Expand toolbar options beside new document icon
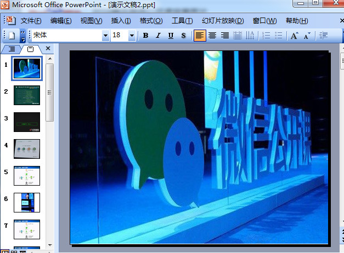This screenshot has height=253, width=344. pyautogui.click(x=23, y=36)
